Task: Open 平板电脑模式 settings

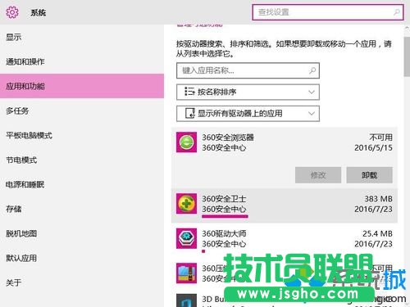Action: (82, 135)
